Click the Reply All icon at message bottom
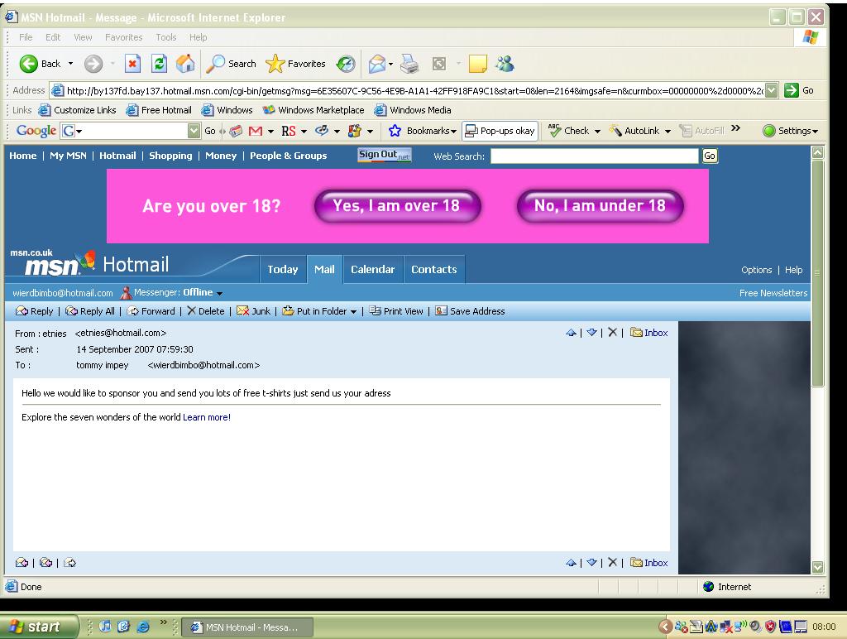The image size is (847, 639). coord(46,563)
